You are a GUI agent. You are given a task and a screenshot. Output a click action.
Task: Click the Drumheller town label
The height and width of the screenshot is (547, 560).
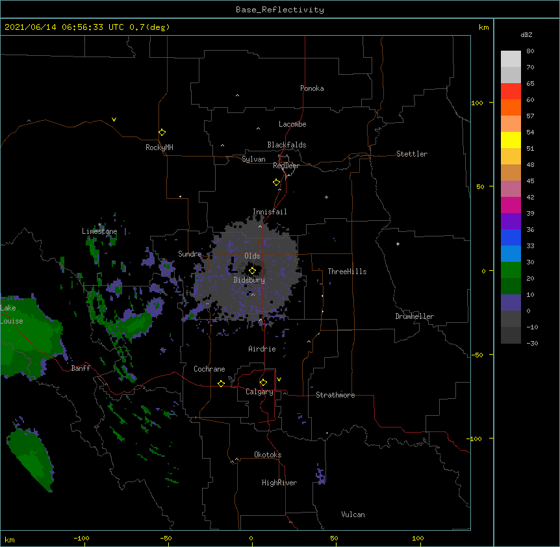click(414, 316)
